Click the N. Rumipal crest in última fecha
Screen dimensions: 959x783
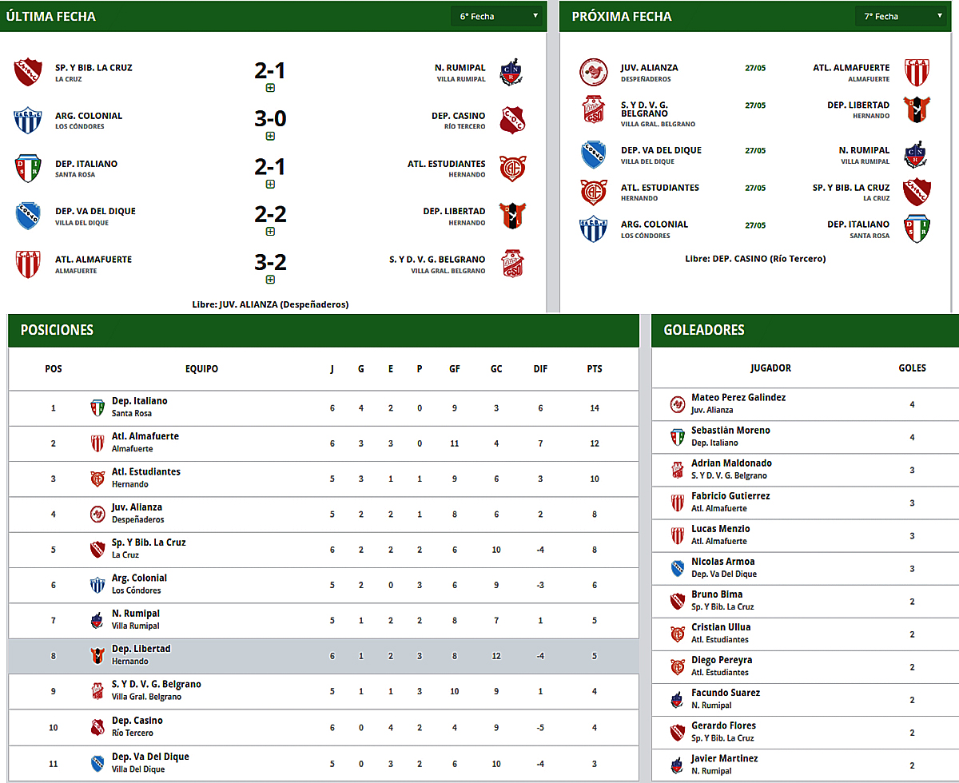pos(511,73)
